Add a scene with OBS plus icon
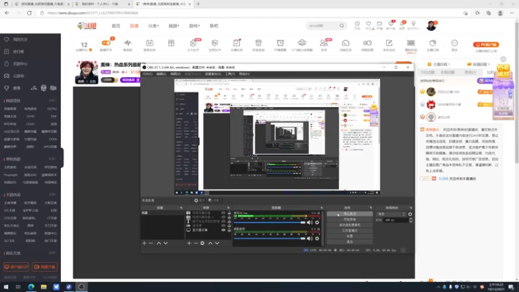This screenshot has height=292, width=519. 144,243
